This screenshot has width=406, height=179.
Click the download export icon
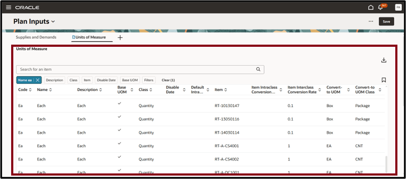pyautogui.click(x=384, y=60)
